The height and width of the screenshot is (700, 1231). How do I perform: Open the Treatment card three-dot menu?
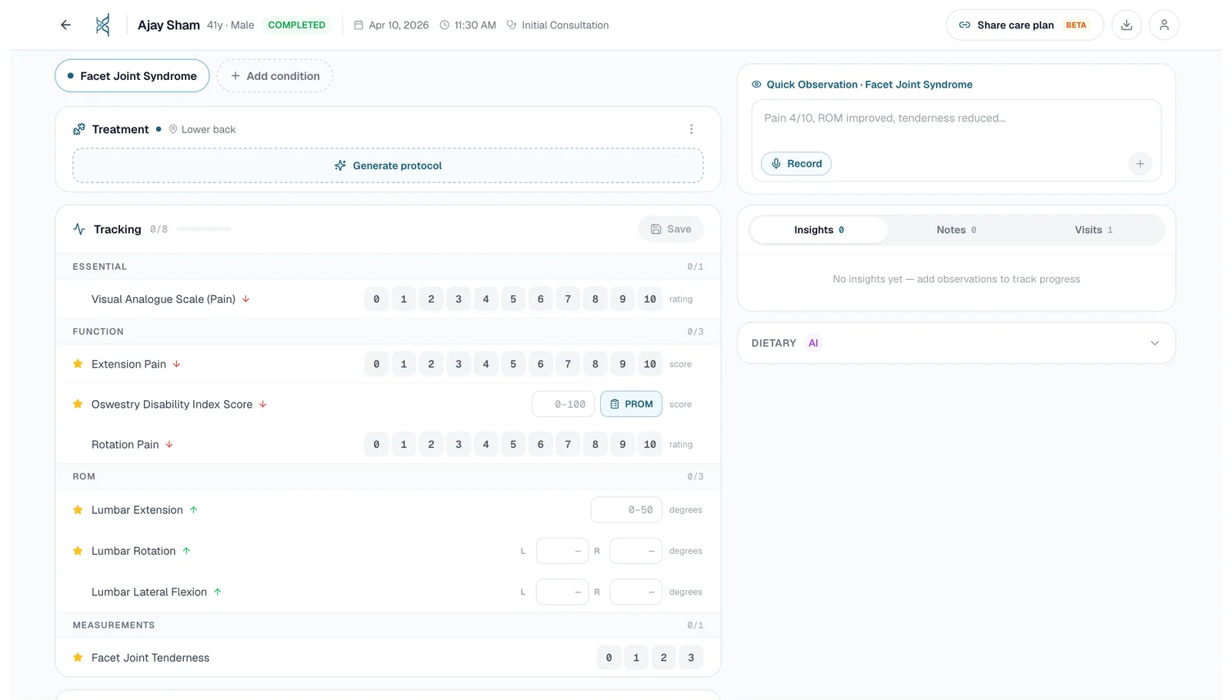pos(691,129)
